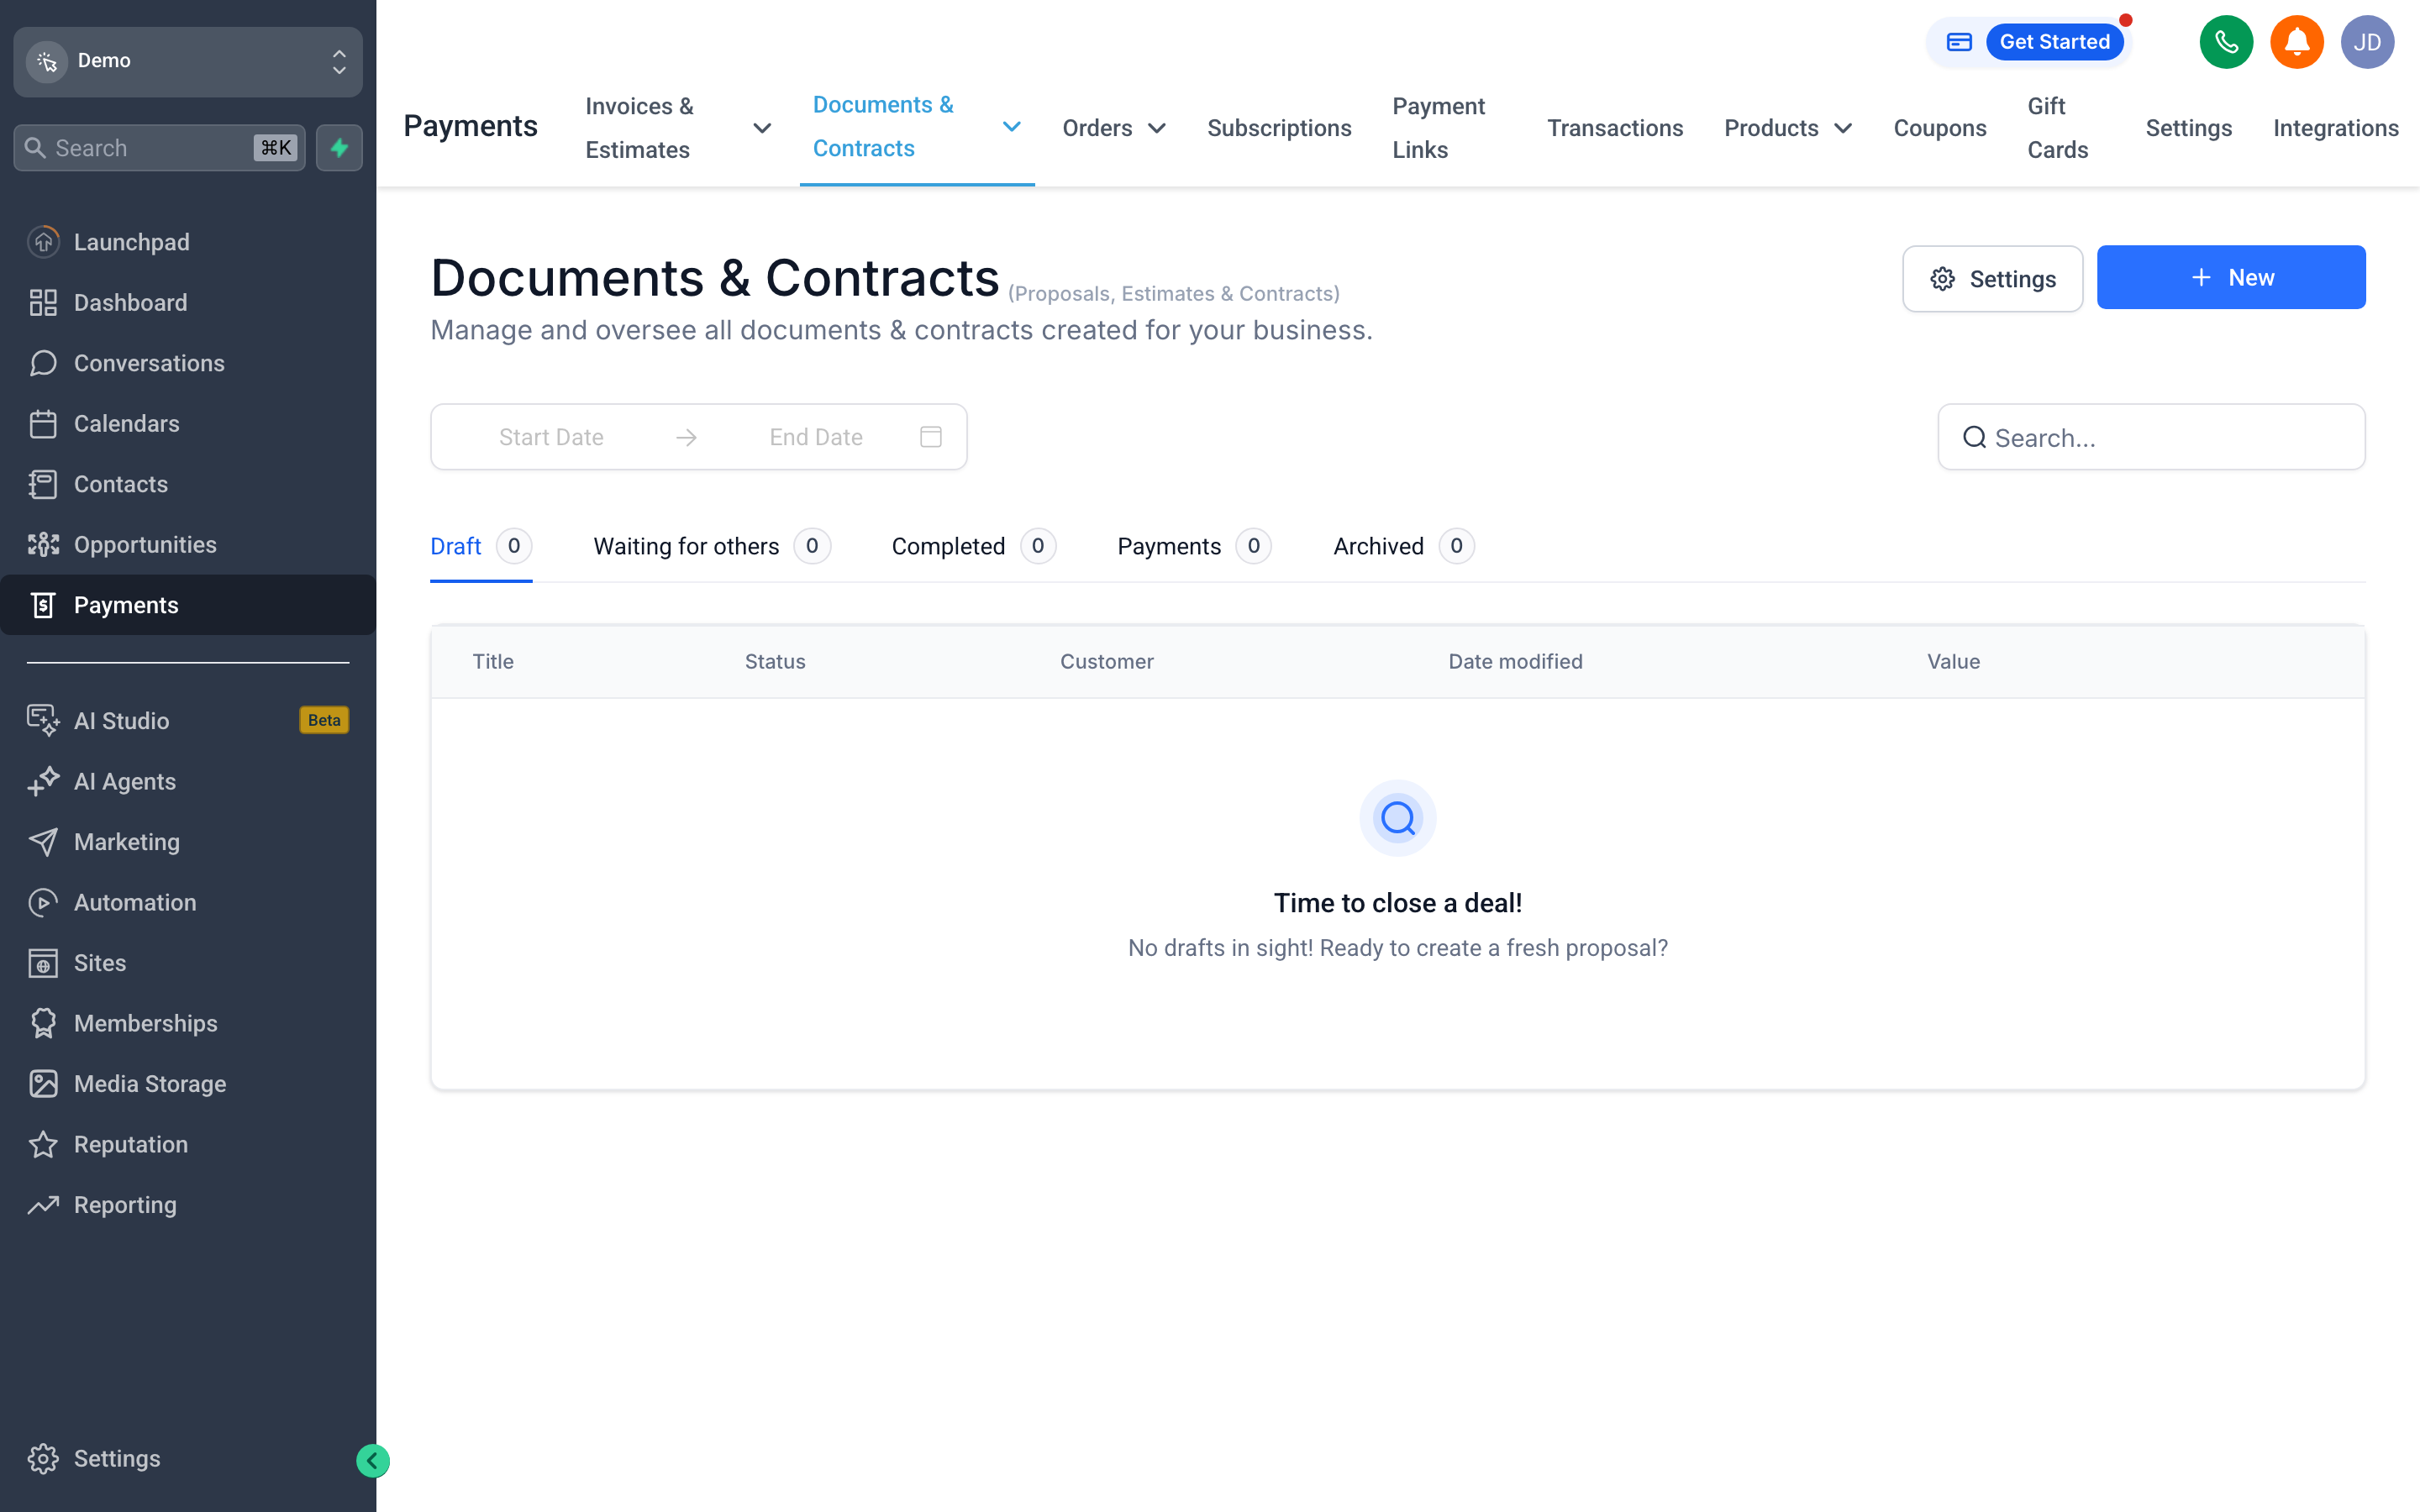Viewport: 2420px width, 1512px height.
Task: Click Customer column header
Action: click(x=1106, y=661)
